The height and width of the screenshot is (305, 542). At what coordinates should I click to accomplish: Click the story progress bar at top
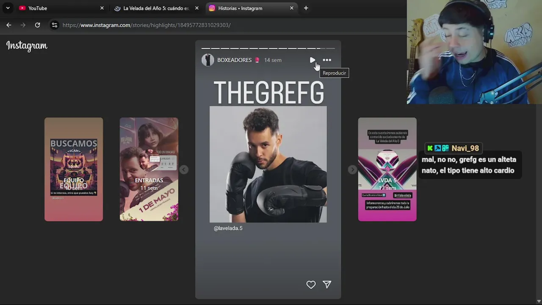coord(268,48)
